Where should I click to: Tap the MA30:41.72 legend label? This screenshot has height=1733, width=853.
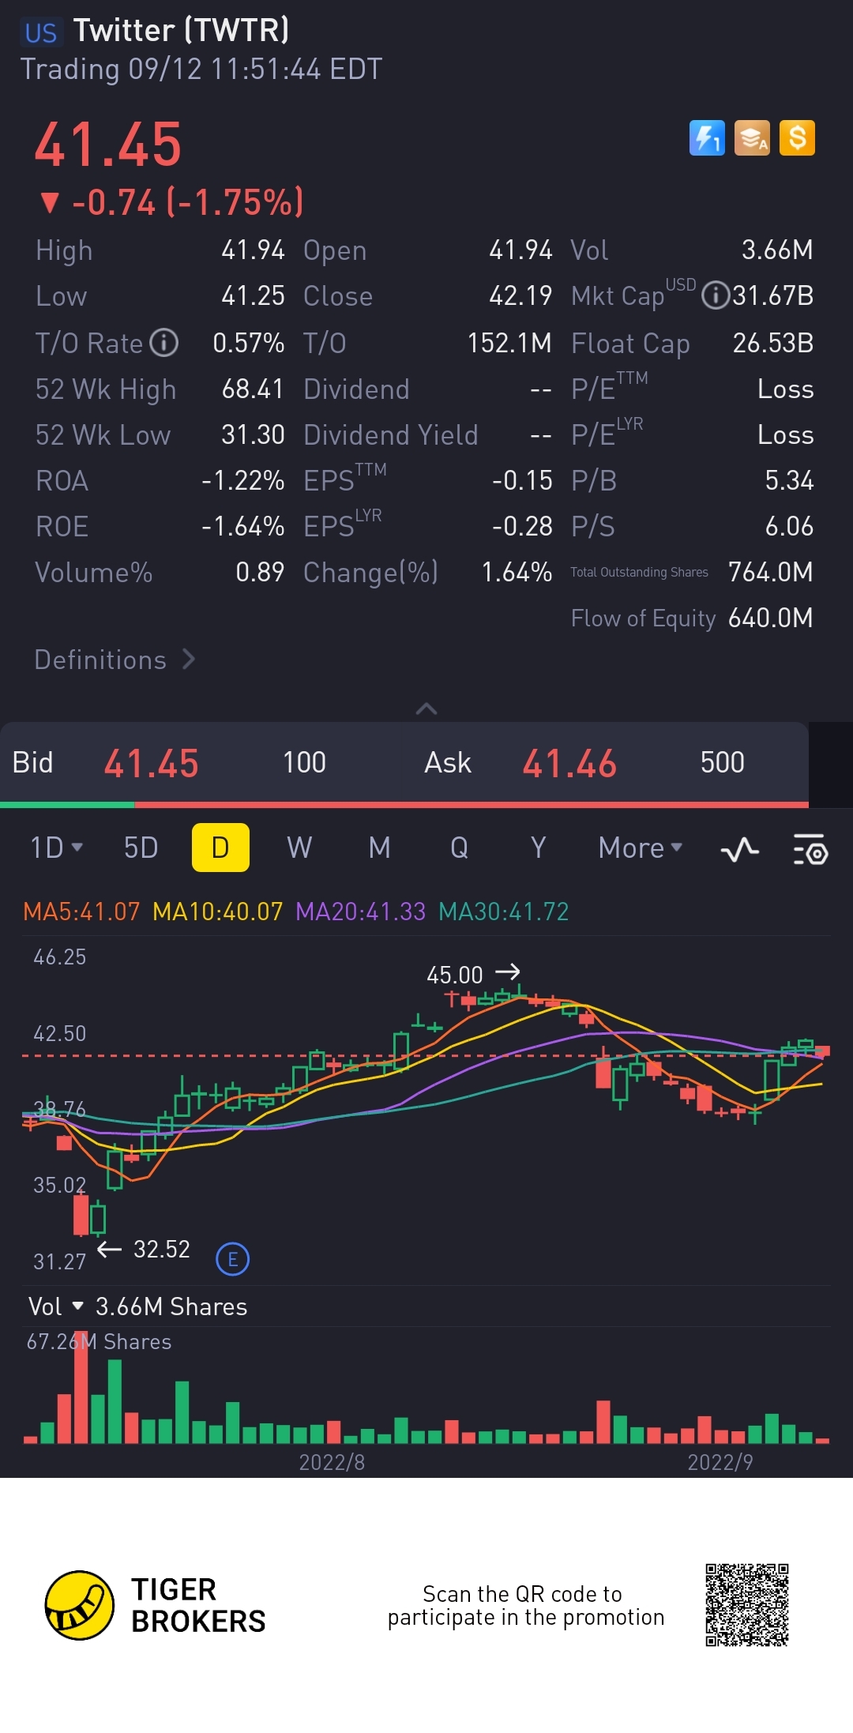coord(503,912)
